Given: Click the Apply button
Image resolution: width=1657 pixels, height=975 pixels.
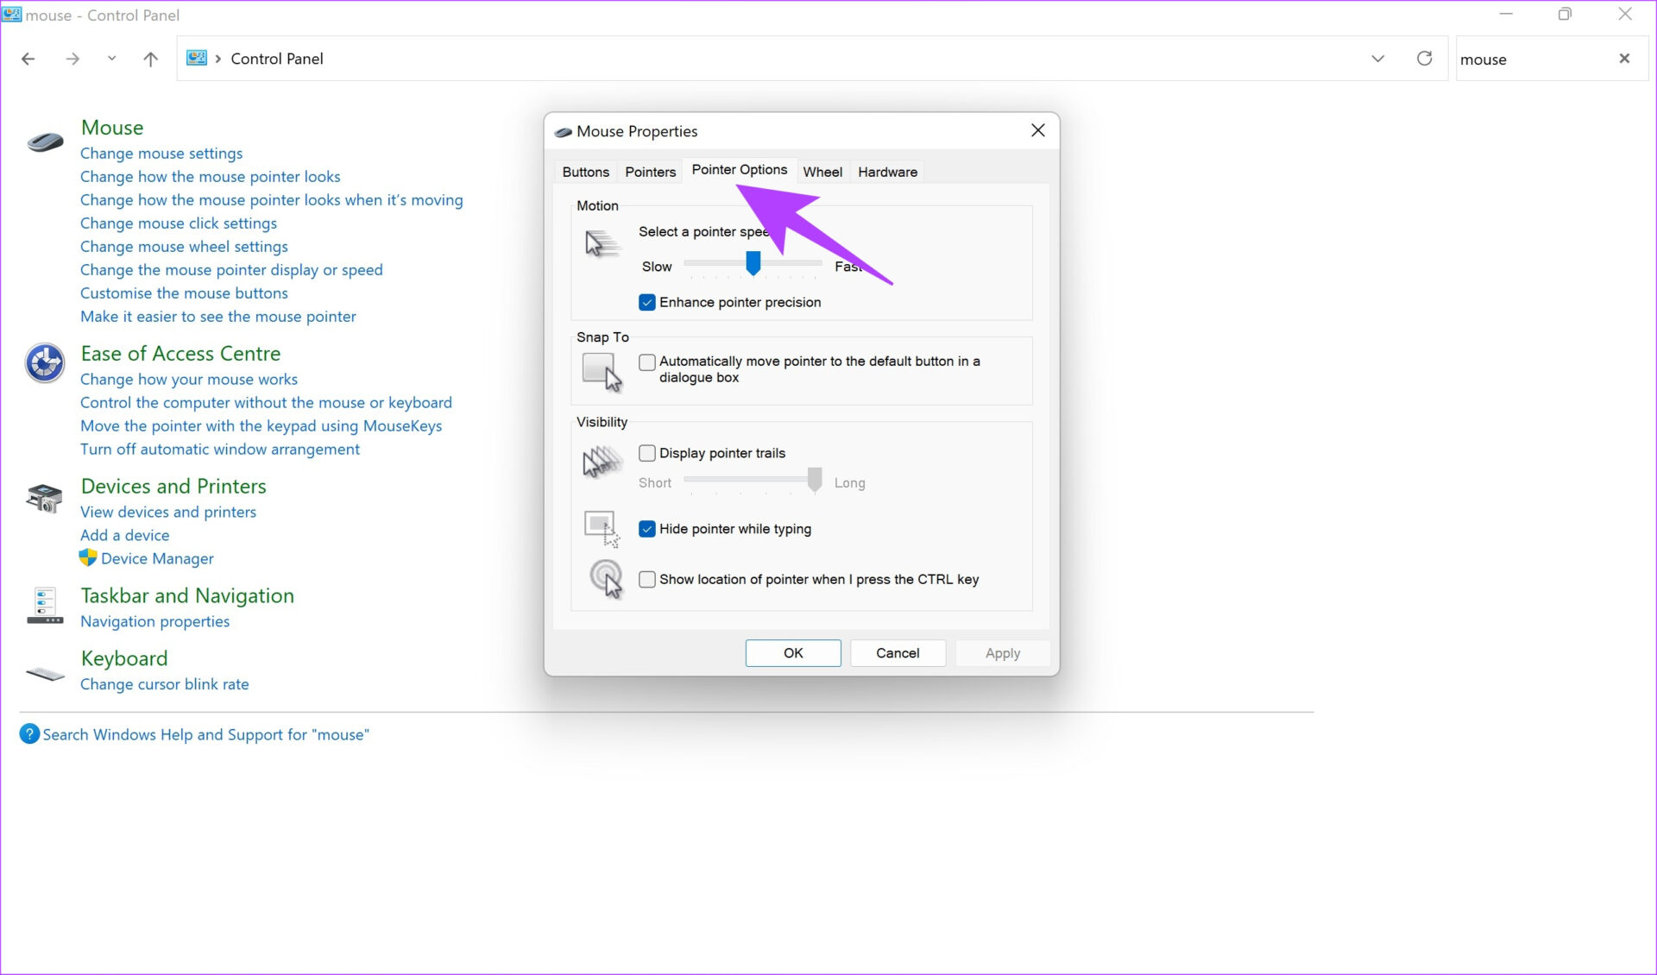Looking at the screenshot, I should (x=1003, y=653).
